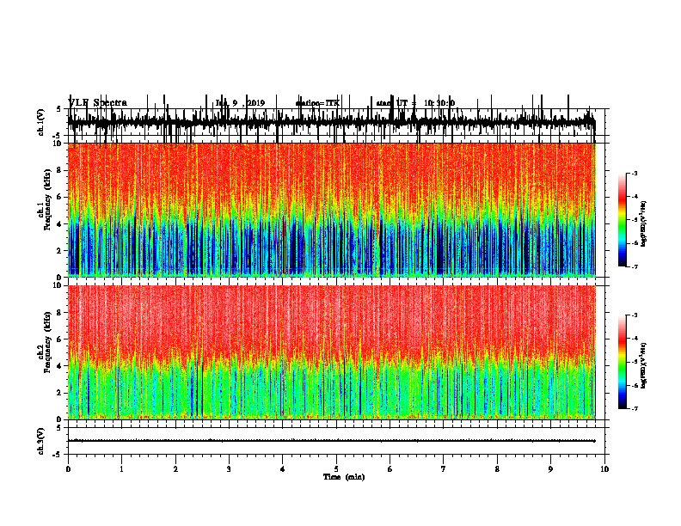Click the ch.2 frequency spectrogram plot
The height and width of the screenshot is (526, 681).
tap(332, 352)
